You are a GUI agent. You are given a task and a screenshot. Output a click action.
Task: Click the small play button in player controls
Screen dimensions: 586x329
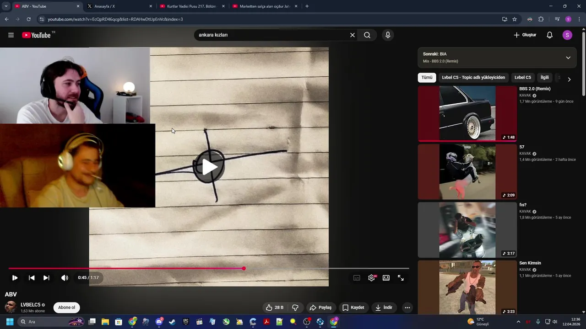click(15, 278)
